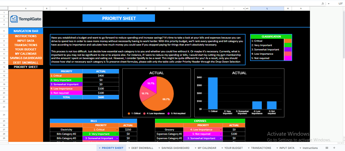Click the magenta swatch next to 5: Not required
Image resolution: width=345 pixels, height=151 pixels.
(x=288, y=58)
